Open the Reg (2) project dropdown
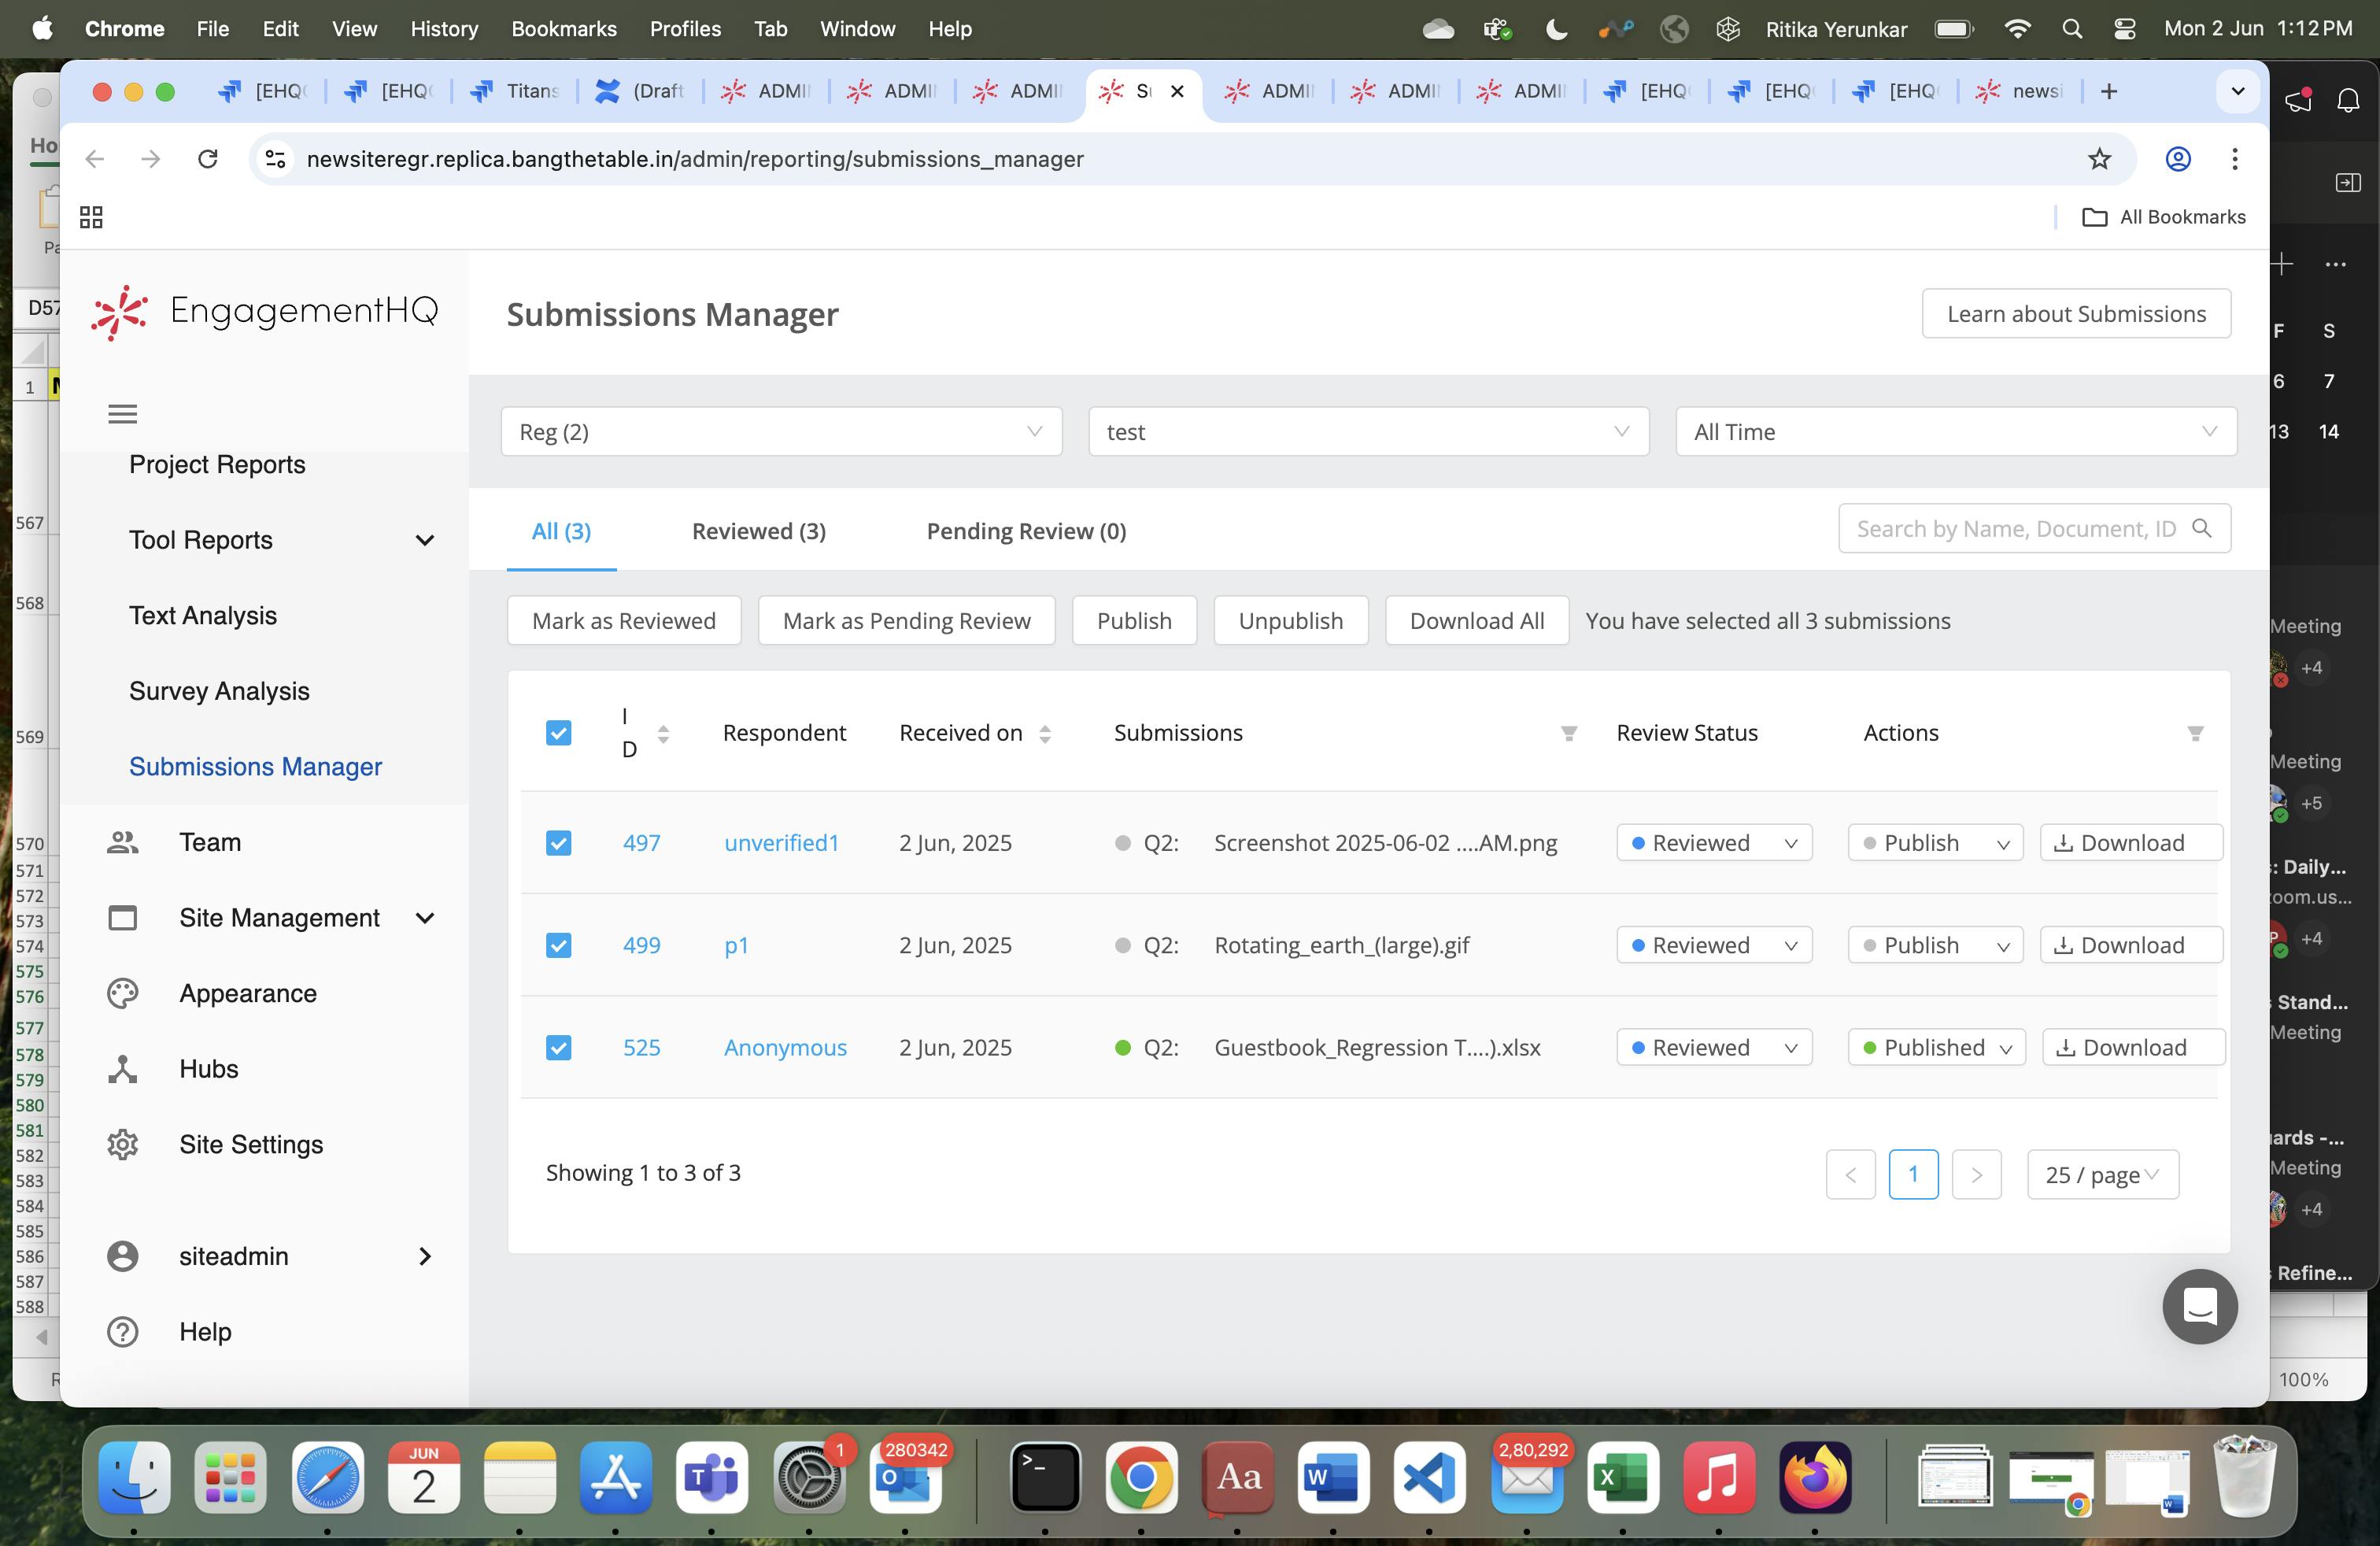Screen dimensions: 2380x1546 [x=780, y=432]
